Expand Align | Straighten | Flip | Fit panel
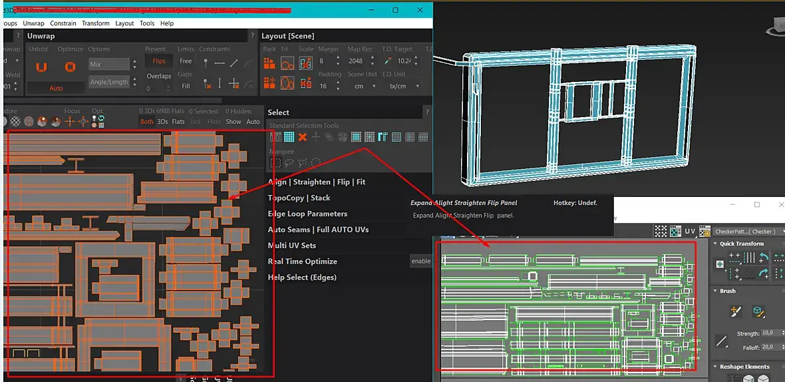The image size is (785, 382). click(316, 182)
